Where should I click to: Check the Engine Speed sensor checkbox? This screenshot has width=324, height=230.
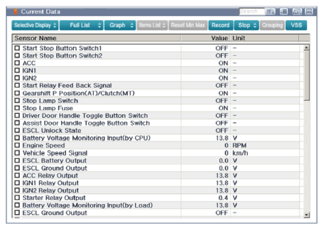[17, 145]
